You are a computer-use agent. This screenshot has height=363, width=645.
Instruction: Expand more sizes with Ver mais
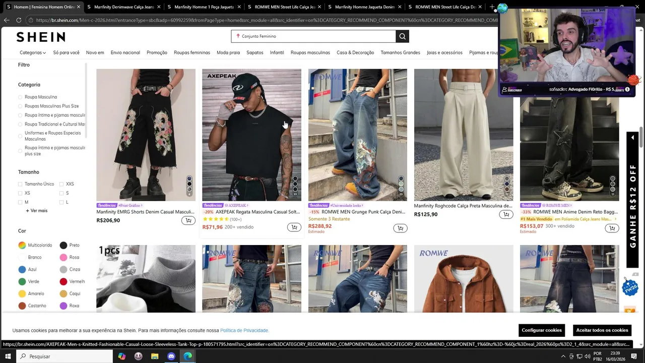36,210
